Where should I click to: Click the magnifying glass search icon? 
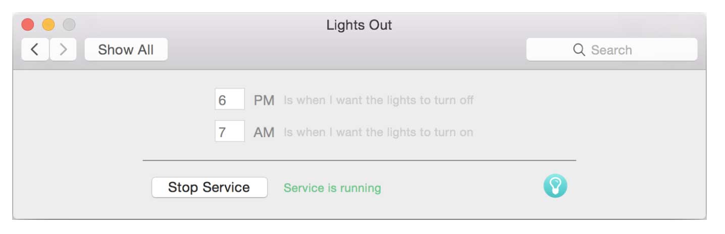point(579,50)
